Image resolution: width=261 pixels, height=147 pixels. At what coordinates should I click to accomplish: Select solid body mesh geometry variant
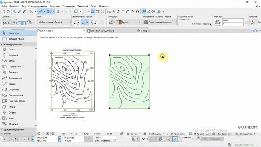[x=93, y=22]
